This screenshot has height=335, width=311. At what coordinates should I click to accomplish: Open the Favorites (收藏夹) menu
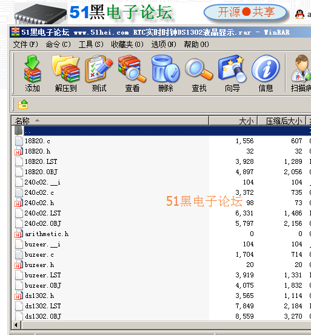click(127, 44)
